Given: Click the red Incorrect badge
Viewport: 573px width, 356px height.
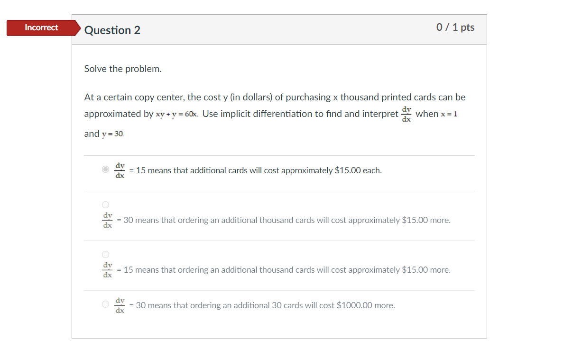Looking at the screenshot, I should coord(41,27).
